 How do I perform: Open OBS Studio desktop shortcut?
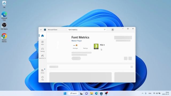(x=4, y=26)
